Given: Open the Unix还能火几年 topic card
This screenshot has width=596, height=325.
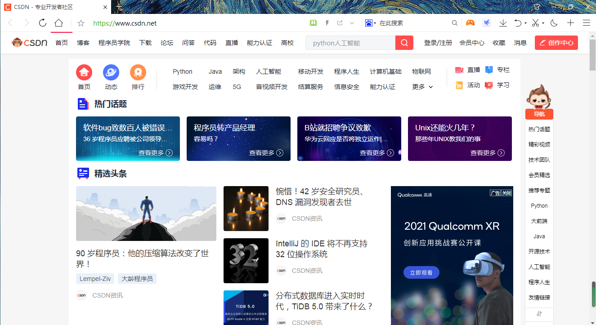Looking at the screenshot, I should point(460,138).
